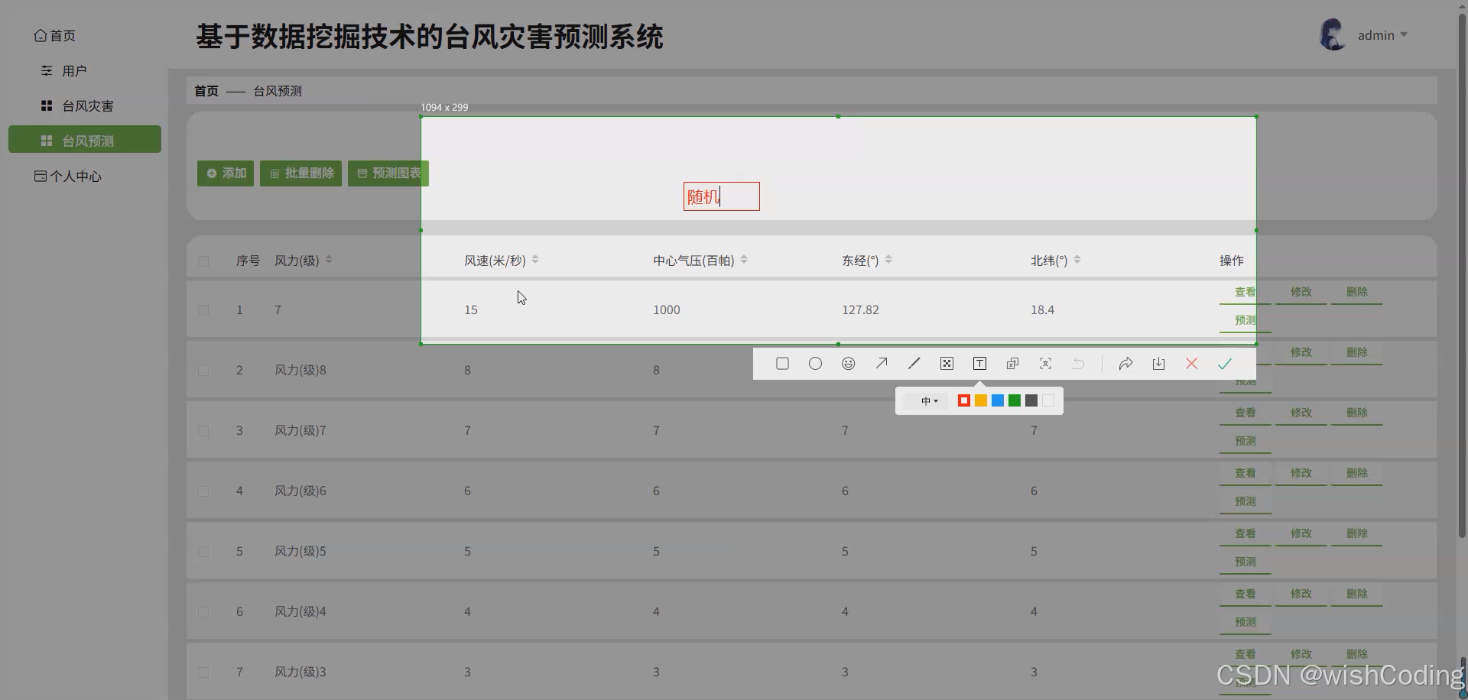
Task: Click the icon next to 用户
Action: click(x=47, y=70)
